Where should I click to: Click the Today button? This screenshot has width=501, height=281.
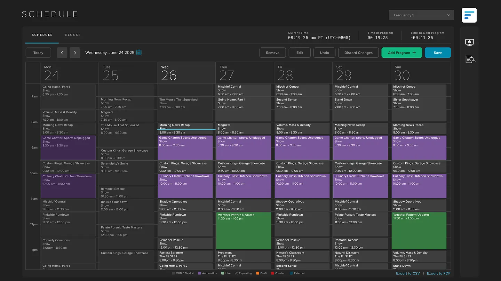(38, 53)
